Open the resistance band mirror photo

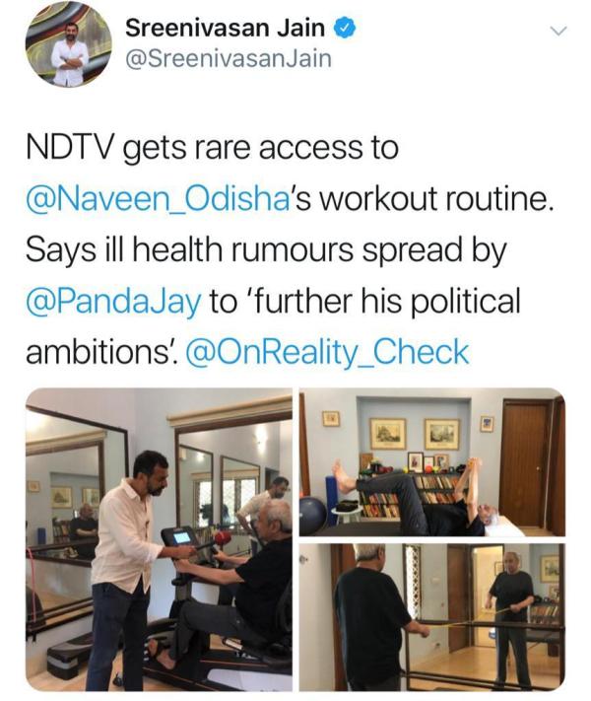432,617
